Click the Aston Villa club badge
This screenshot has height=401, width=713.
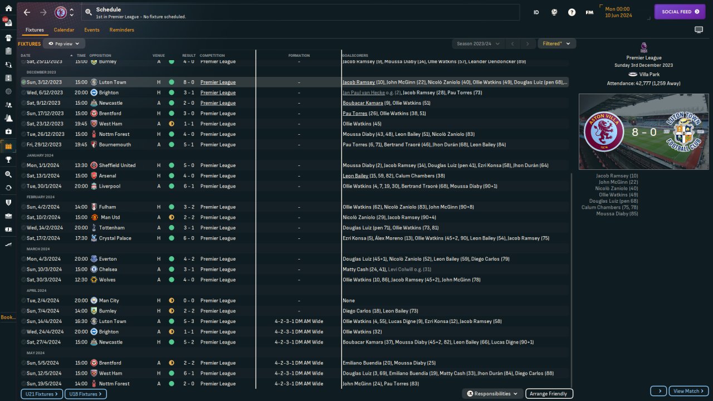[x=60, y=12]
